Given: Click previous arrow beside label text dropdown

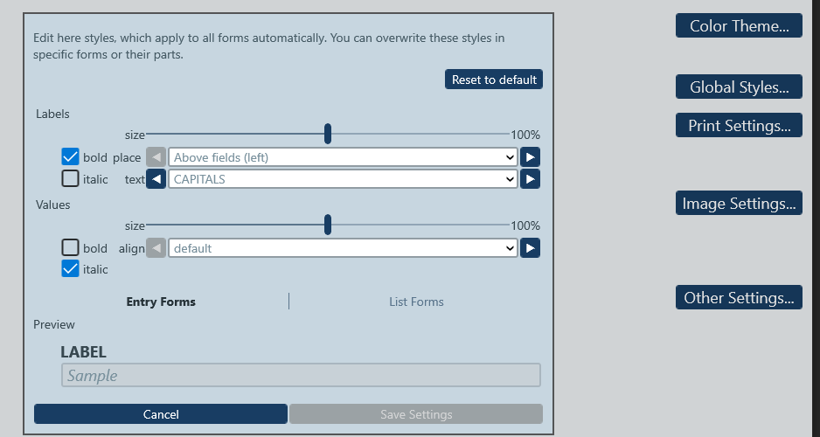Looking at the screenshot, I should (156, 179).
